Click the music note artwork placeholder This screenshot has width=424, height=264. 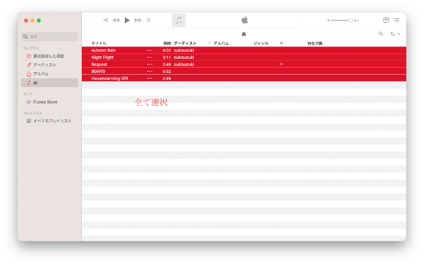pos(178,20)
